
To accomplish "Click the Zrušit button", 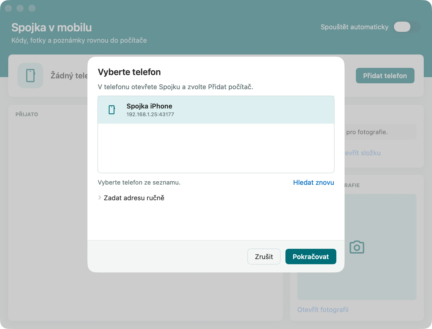I will pyautogui.click(x=264, y=257).
